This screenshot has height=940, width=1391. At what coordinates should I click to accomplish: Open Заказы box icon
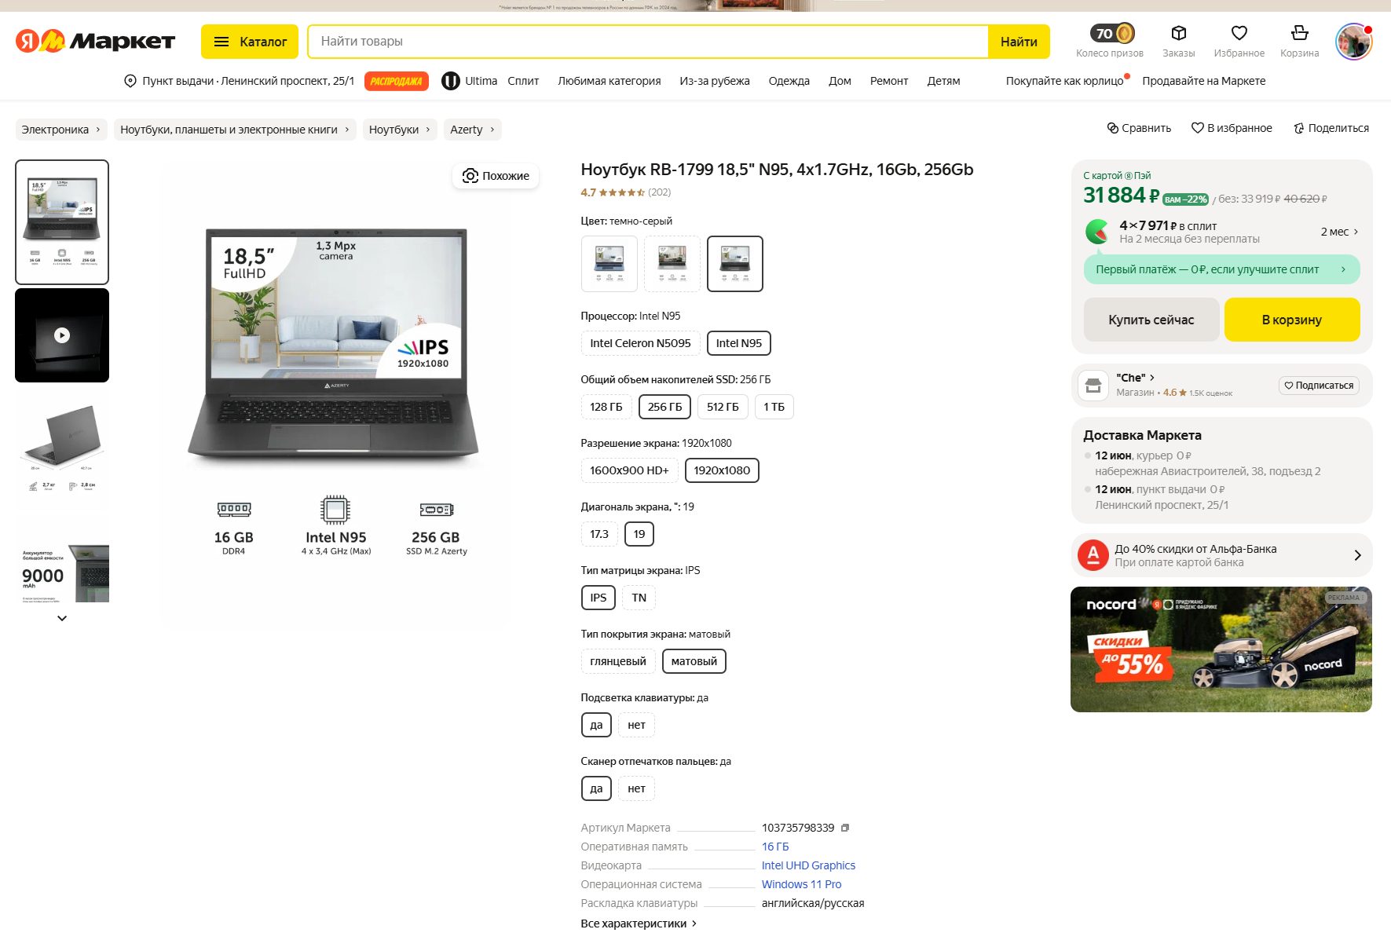coord(1178,33)
